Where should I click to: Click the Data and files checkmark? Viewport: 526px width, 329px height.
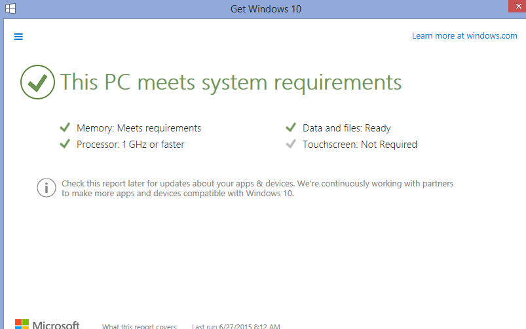click(x=291, y=128)
